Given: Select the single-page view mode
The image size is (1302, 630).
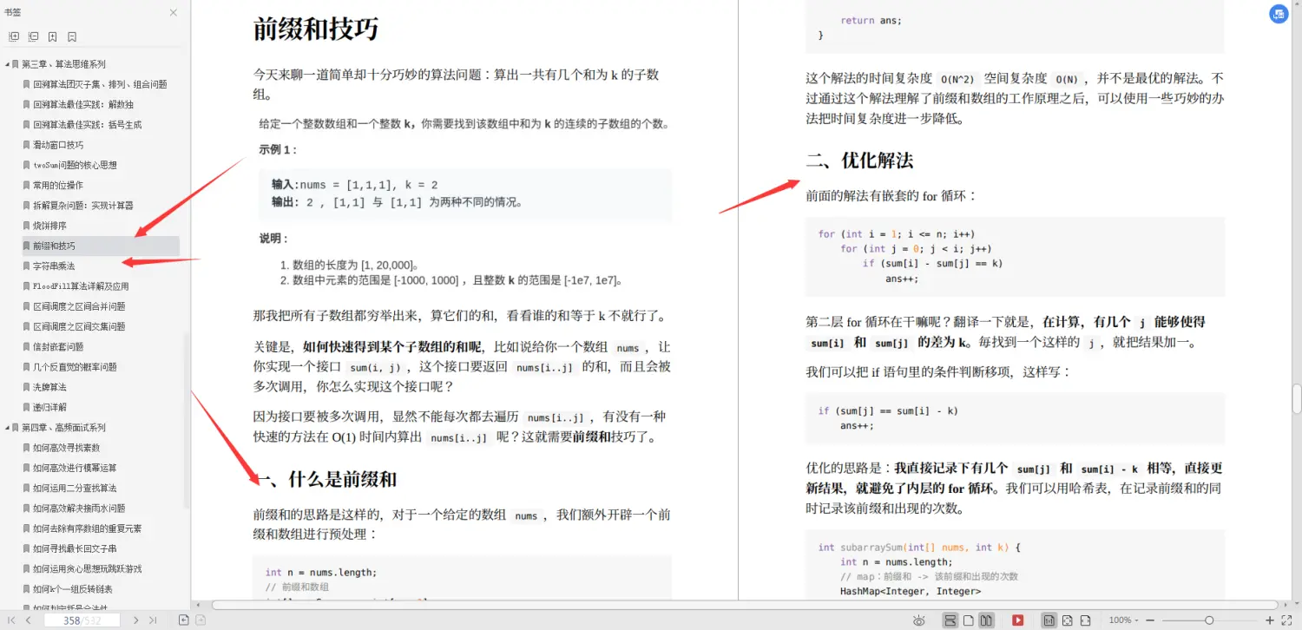Looking at the screenshot, I should click(970, 620).
